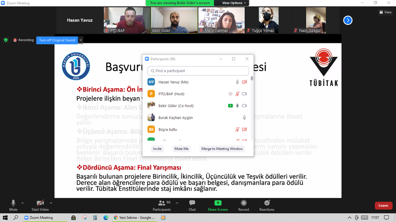The image size is (396, 222).
Task: Expand Original Sound dropdown arrow
Action: click(x=81, y=40)
